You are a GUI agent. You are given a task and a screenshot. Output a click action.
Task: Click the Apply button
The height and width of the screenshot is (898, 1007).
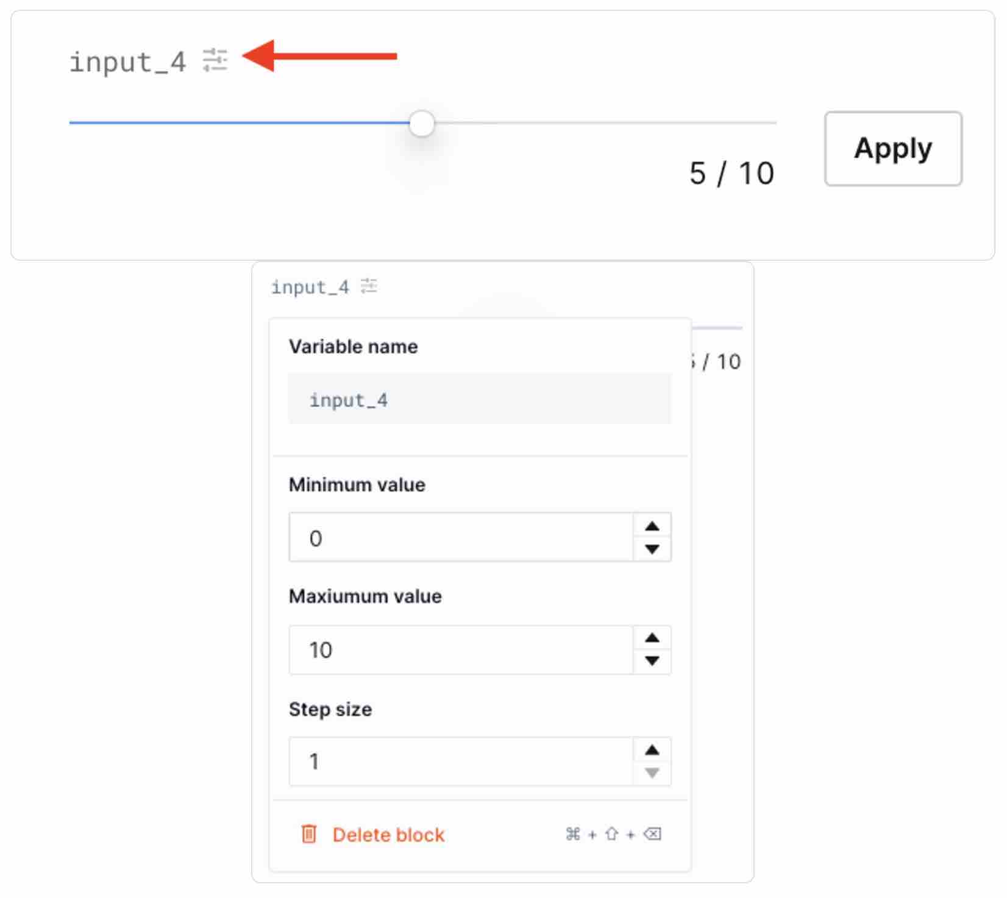(x=893, y=148)
